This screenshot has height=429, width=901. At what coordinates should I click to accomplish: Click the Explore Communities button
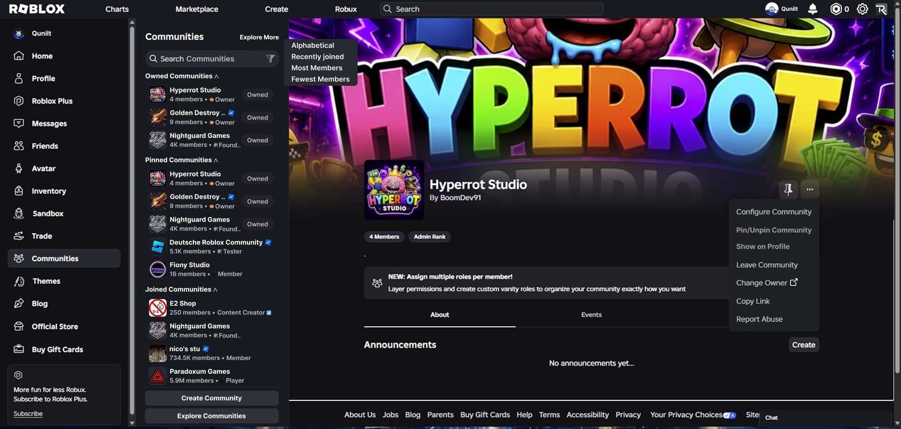(212, 416)
